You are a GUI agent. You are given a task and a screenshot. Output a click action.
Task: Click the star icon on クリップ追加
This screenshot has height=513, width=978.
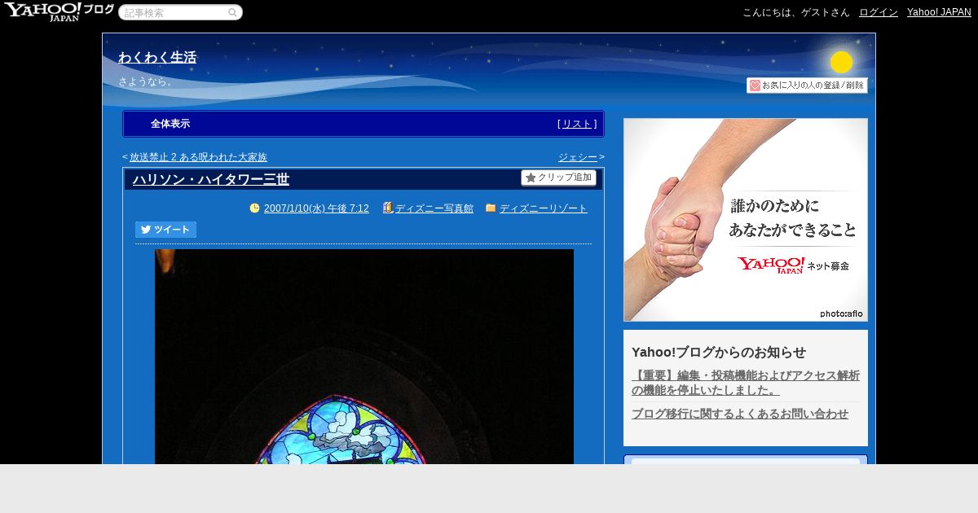point(531,178)
